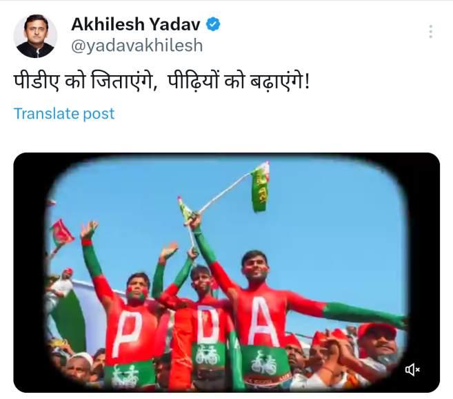453x399 pixels.
Task: Click the bicycle symbol below the letter D
Action: click(208, 354)
